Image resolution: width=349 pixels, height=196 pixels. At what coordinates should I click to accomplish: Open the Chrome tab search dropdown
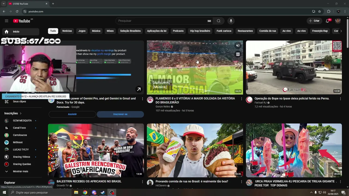pos(4,4)
